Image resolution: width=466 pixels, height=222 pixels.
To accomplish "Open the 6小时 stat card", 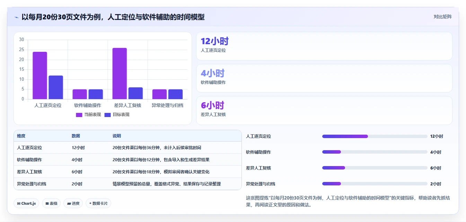I will click(x=324, y=110).
